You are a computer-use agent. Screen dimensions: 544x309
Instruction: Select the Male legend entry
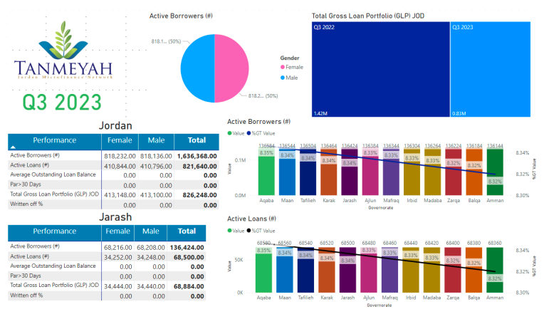click(x=289, y=78)
